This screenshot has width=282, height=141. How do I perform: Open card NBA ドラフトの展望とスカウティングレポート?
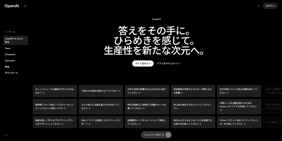[101, 122]
